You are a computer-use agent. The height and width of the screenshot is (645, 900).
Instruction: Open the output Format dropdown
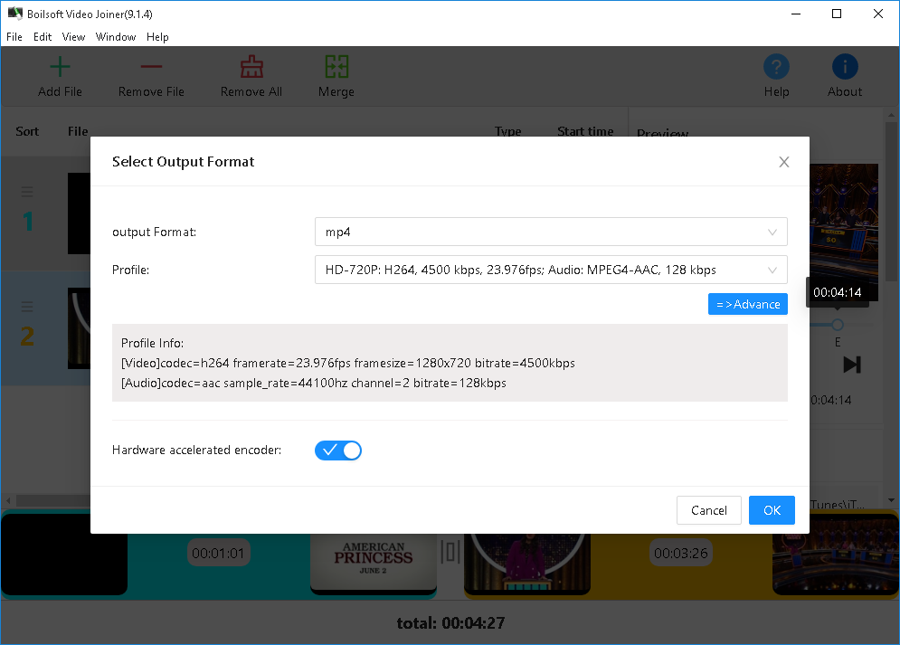click(551, 232)
